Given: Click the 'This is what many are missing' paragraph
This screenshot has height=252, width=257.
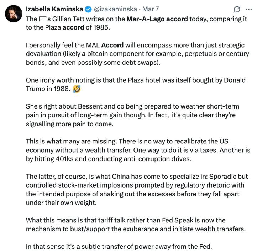Looking at the screenshot, I should point(138,150).
